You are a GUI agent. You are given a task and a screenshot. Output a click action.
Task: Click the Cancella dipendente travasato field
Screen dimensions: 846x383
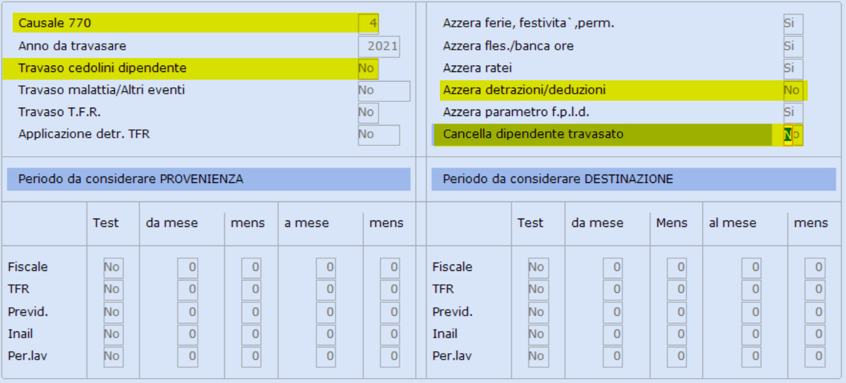click(x=793, y=134)
